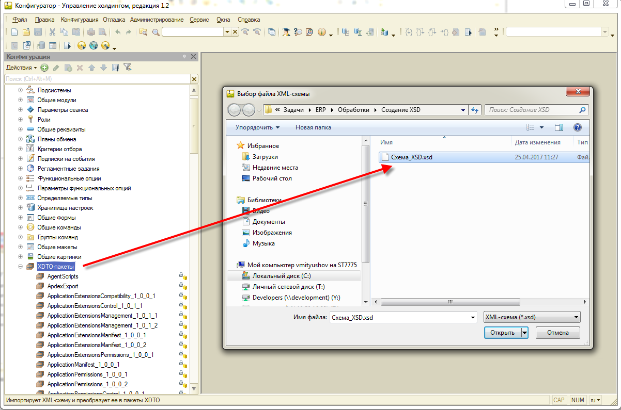Open the Правка menu

click(x=45, y=20)
